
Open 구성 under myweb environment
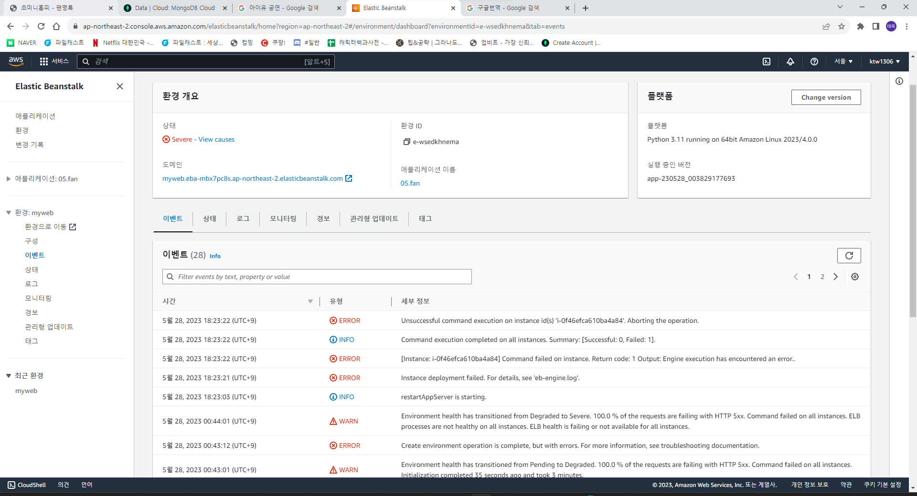point(32,241)
